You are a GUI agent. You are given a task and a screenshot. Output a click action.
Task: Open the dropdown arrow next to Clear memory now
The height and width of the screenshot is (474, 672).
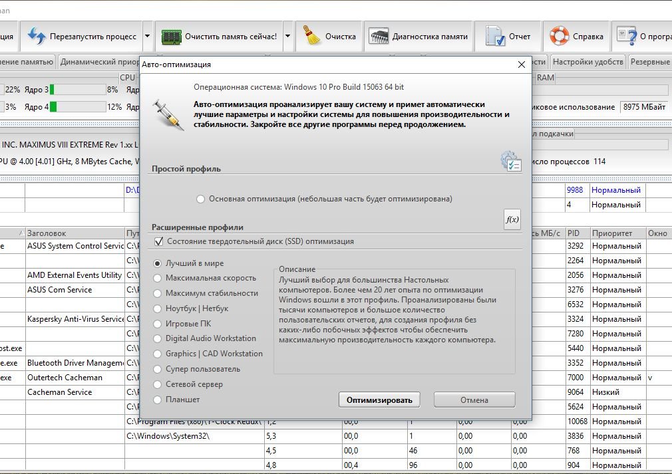[x=288, y=36]
